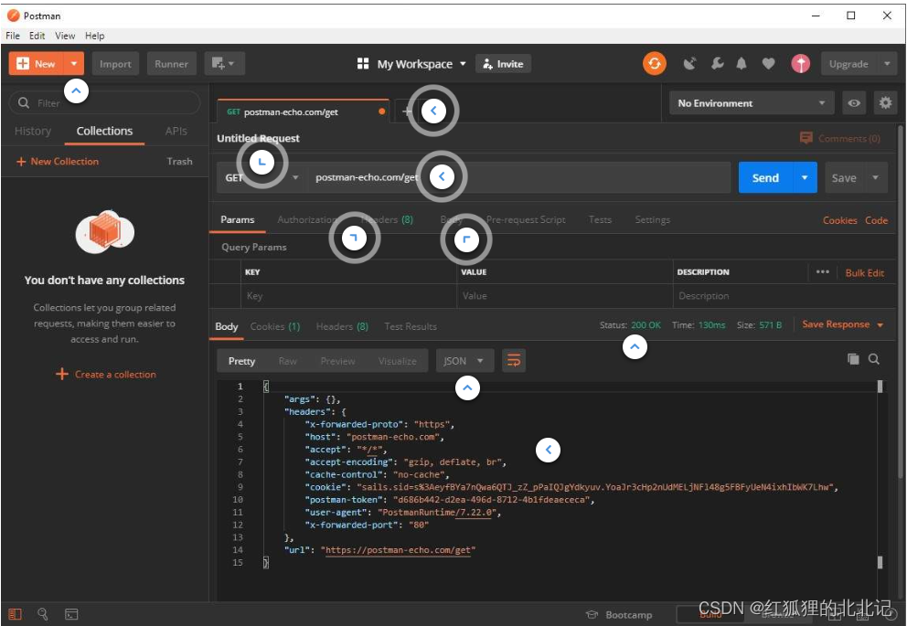Open the Runner
This screenshot has height=626, width=907.
point(171,64)
